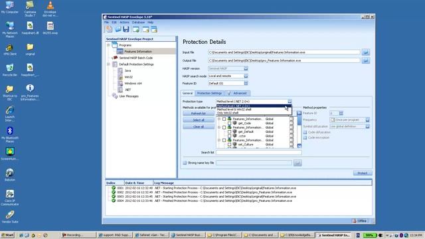Image resolution: width=425 pixels, height=239 pixels.
Task: Toggle Code encryption checkbox
Action: point(305,137)
